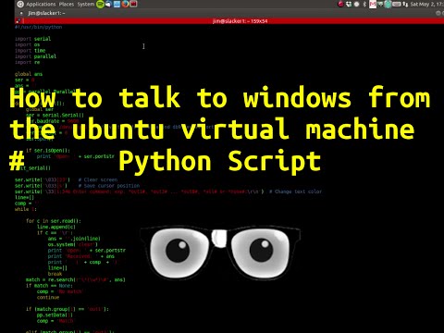The width and height of the screenshot is (444, 333).
Task: Launch Firefox from the top panel
Action: click(125, 4)
